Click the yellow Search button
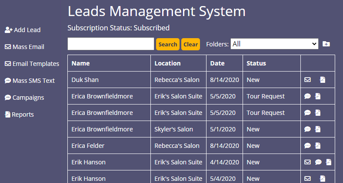 tap(168, 44)
